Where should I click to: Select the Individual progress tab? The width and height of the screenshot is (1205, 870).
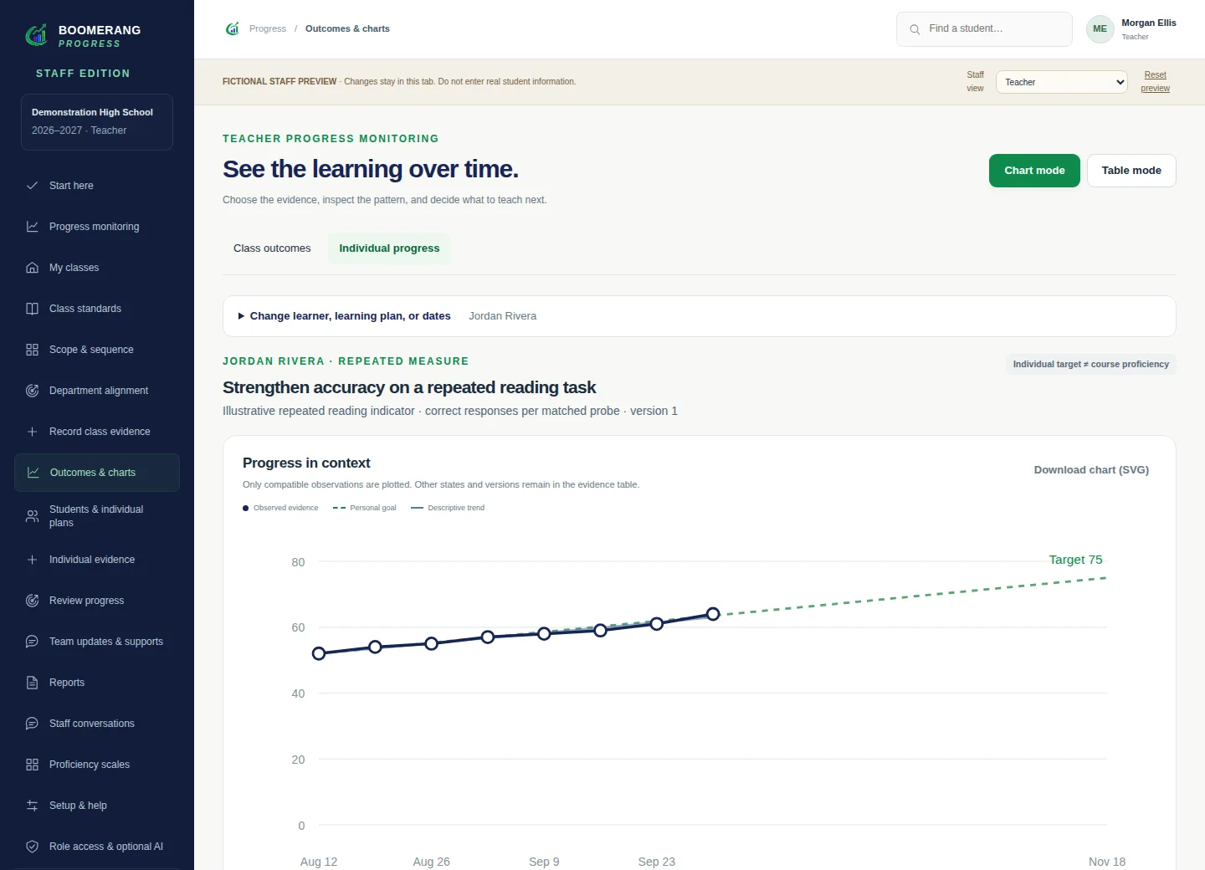tap(389, 248)
